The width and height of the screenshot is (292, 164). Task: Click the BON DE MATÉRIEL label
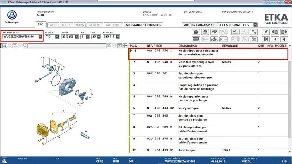pos(193,12)
